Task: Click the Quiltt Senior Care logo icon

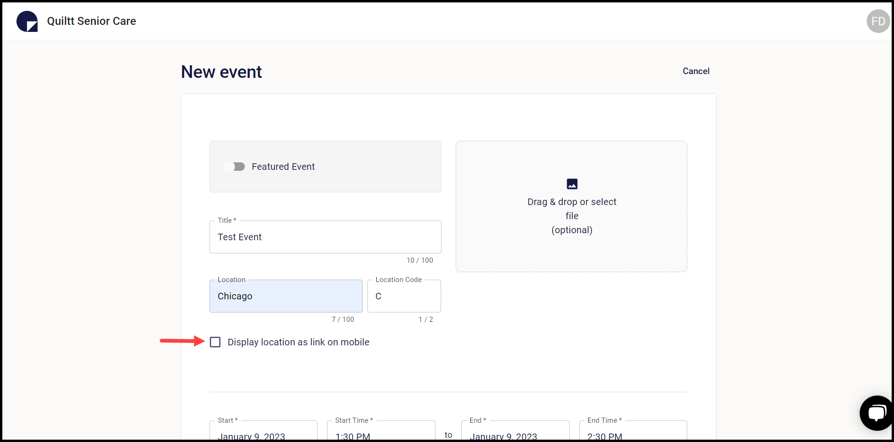Action: coord(27,21)
